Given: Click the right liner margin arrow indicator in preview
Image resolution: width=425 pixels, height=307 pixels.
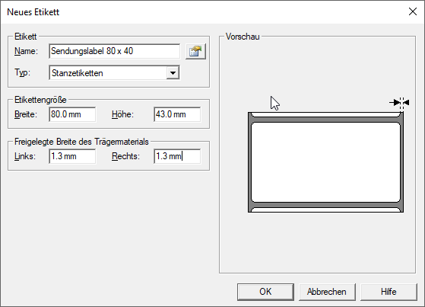Looking at the screenshot, I should coord(399,103).
